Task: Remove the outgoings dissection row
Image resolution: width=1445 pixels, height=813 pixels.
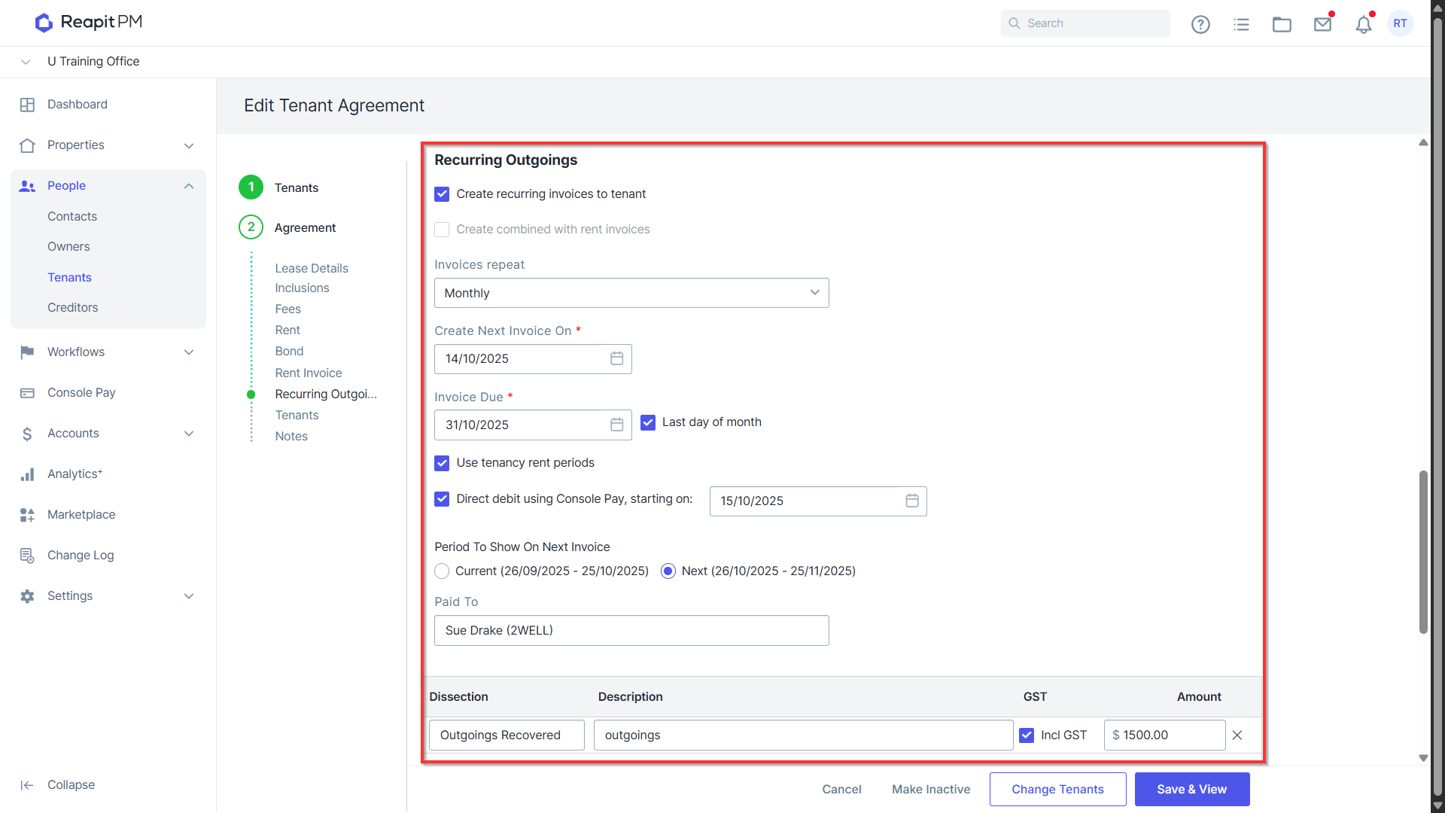Action: (x=1237, y=735)
